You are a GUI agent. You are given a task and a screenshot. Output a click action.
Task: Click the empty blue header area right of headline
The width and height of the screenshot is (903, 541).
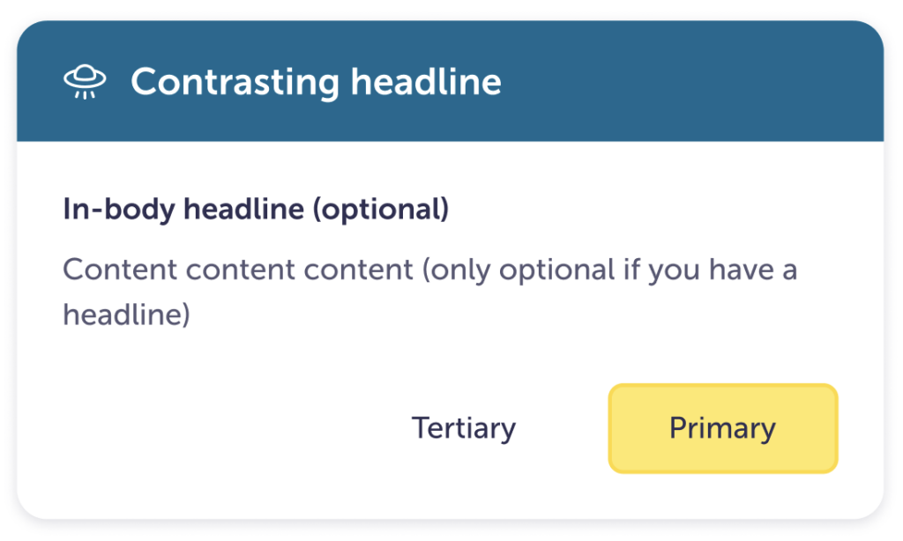pos(688,82)
